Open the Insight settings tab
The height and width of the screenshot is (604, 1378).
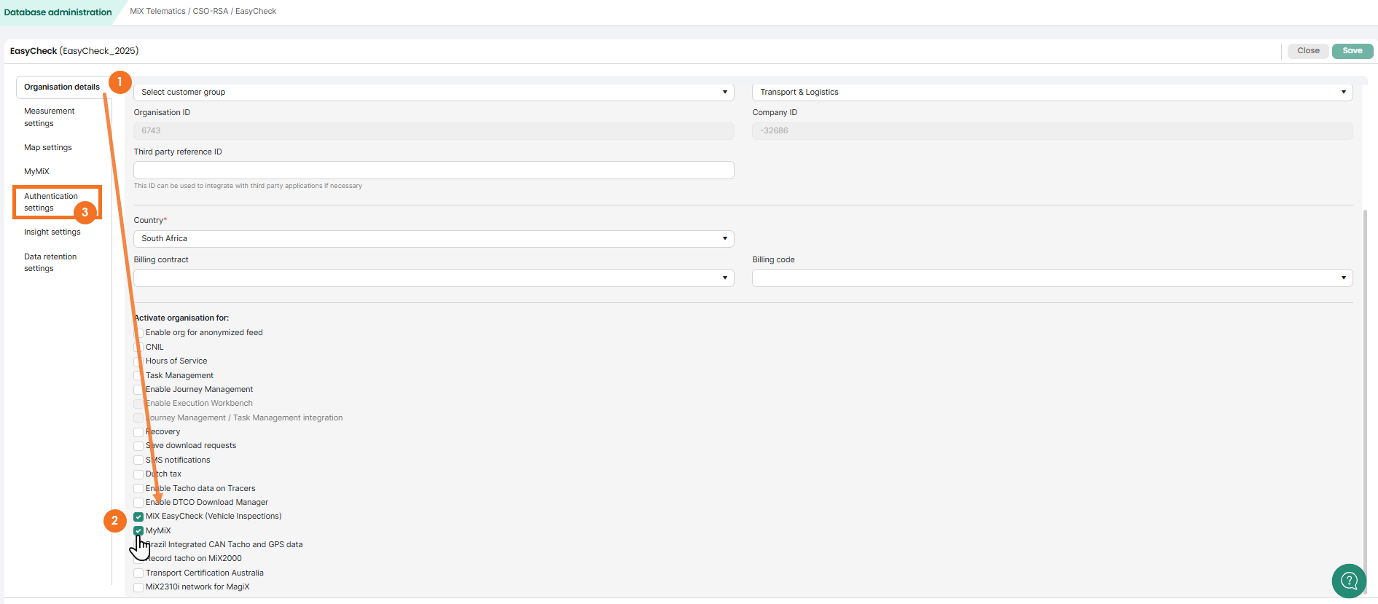52,232
